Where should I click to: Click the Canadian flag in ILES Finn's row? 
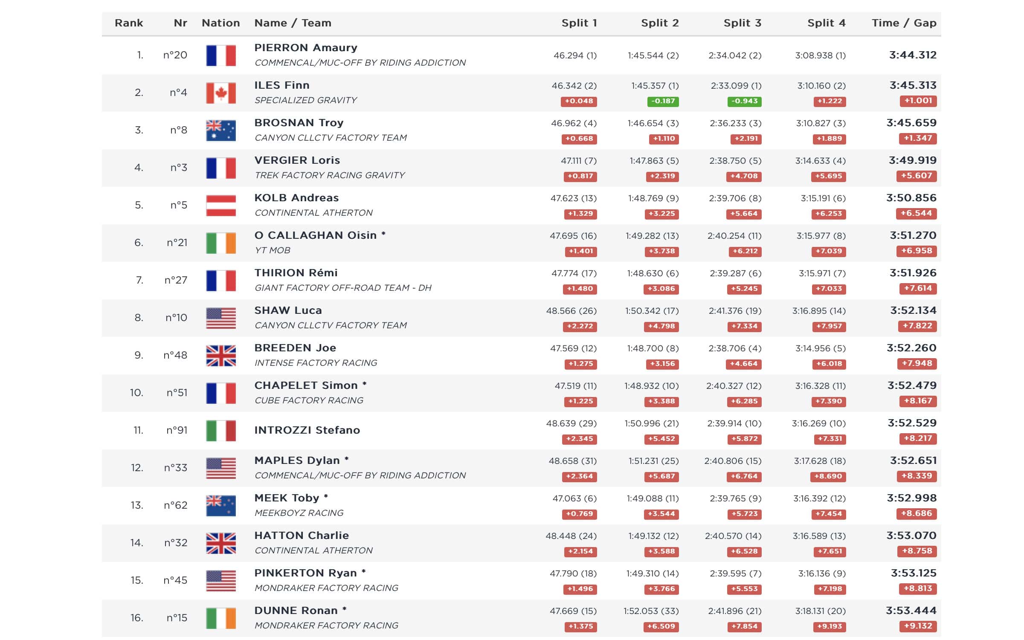coord(220,93)
